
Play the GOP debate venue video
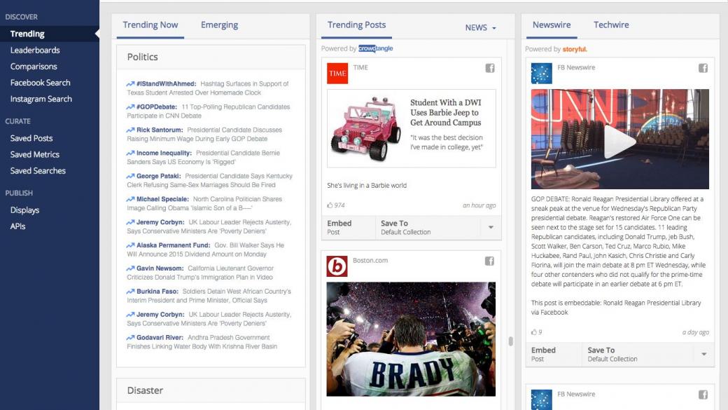pyautogui.click(x=619, y=142)
